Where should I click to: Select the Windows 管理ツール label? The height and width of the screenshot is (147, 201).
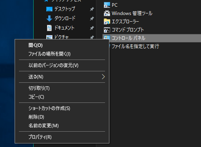pos(132,13)
